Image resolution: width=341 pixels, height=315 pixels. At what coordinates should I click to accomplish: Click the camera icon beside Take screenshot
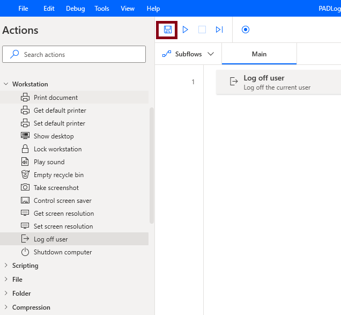click(25, 187)
